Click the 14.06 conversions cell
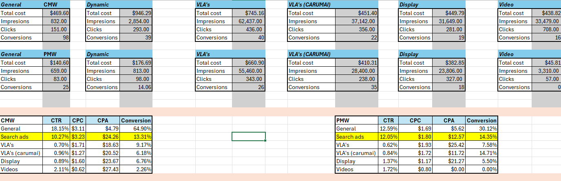Screen dimensions: 561x181 pyautogui.click(x=139, y=87)
